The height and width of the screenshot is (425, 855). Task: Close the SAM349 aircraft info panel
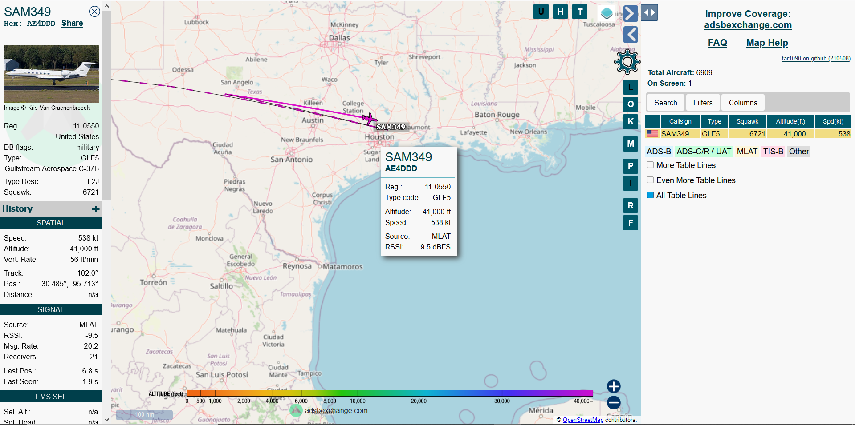point(94,12)
